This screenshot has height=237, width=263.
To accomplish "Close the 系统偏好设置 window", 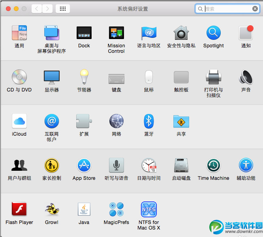I will click(8, 9).
